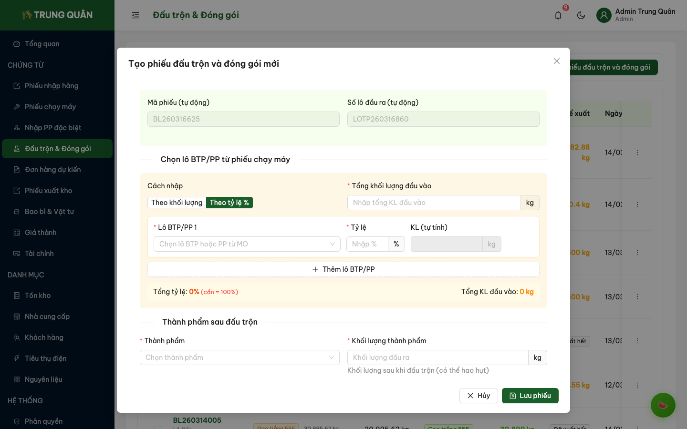Image resolution: width=687 pixels, height=429 pixels.
Task: Click 'Thêm lô BTP/PP' button
Action: [343, 269]
